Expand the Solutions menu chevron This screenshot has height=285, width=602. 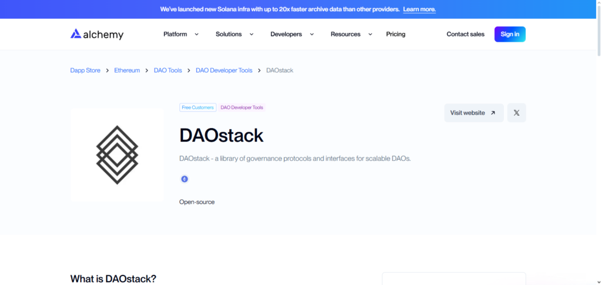click(x=252, y=34)
